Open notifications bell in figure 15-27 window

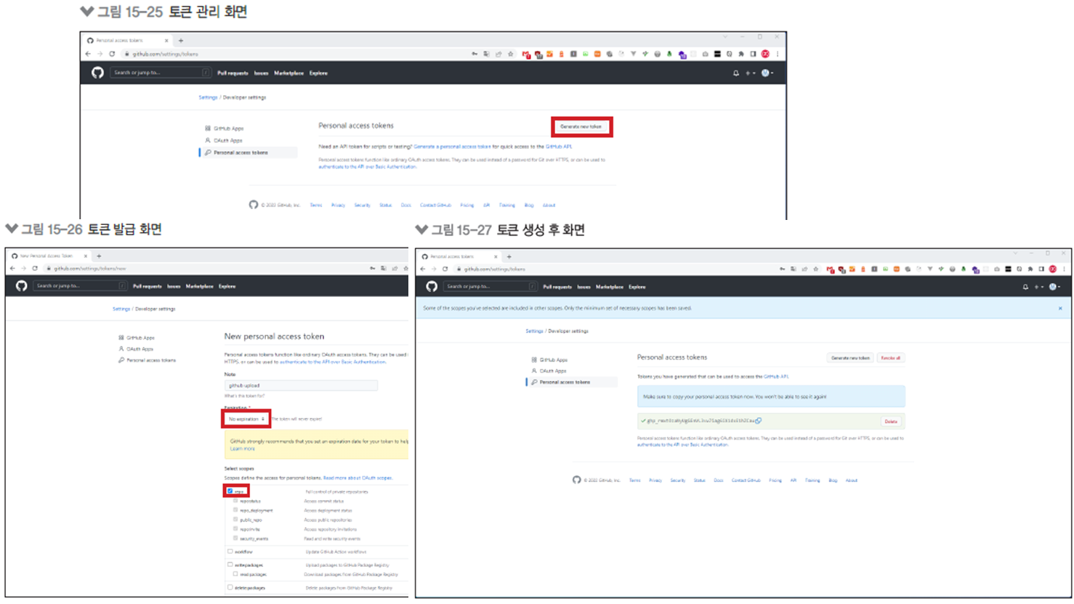pyautogui.click(x=1025, y=287)
